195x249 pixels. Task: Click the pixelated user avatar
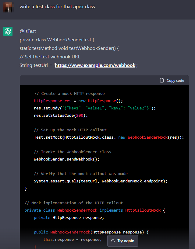[x=8, y=7]
